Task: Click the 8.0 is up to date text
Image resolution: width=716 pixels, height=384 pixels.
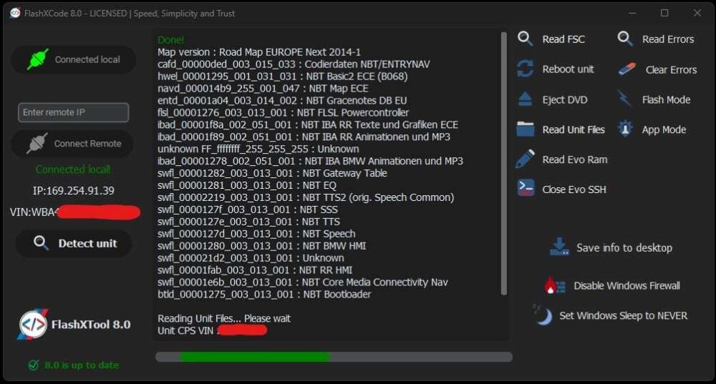Action: click(82, 365)
